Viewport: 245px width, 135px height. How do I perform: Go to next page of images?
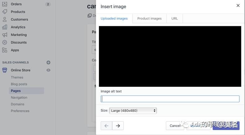point(118,126)
